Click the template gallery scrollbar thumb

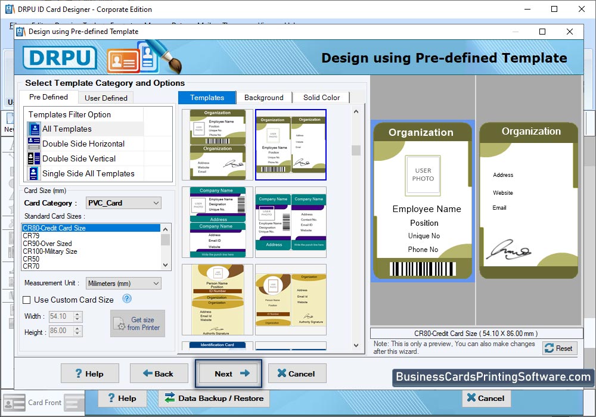[356, 150]
